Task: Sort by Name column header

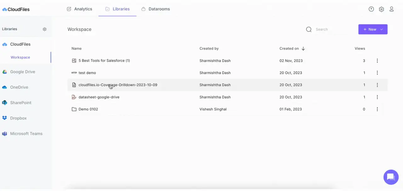Action: tap(77, 48)
